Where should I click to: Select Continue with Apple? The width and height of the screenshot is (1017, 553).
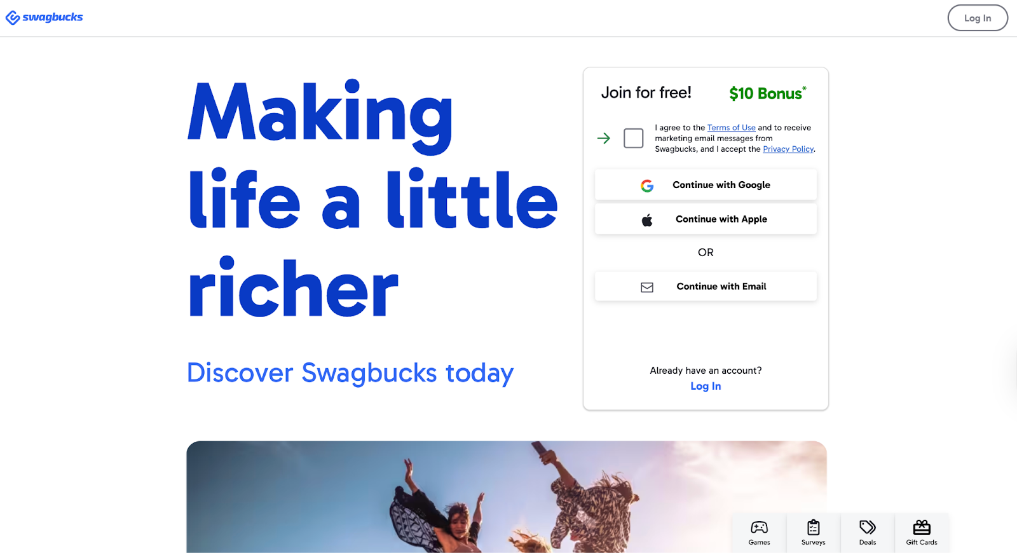pos(706,219)
